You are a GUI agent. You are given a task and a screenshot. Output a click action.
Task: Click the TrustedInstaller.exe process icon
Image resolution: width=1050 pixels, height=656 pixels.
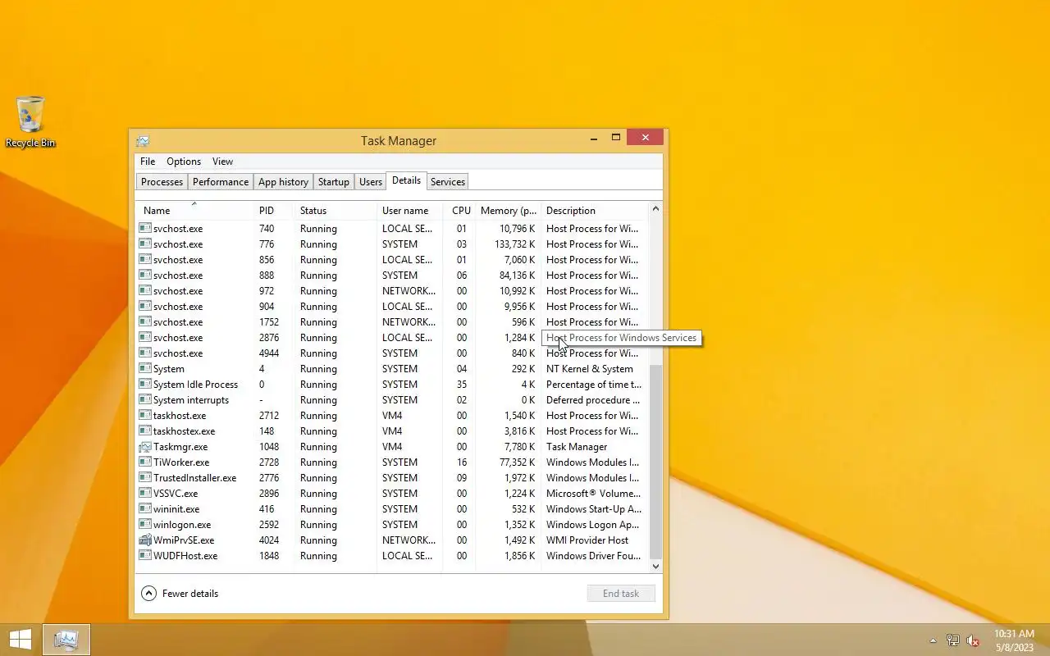pyautogui.click(x=144, y=478)
